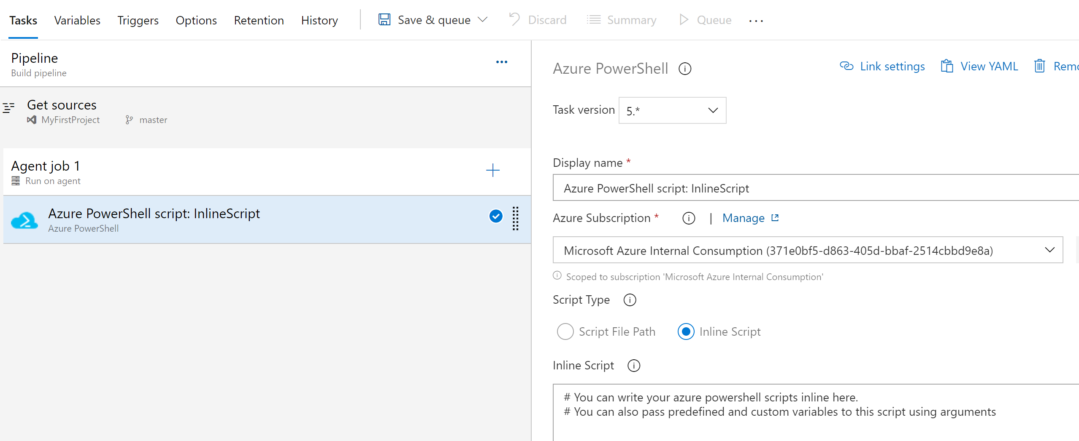
Task: Open the Pipeline three-dot menu
Action: (501, 62)
